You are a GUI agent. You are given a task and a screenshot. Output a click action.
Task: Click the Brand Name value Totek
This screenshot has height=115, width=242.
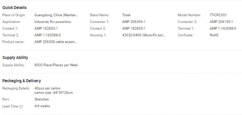(x=126, y=15)
